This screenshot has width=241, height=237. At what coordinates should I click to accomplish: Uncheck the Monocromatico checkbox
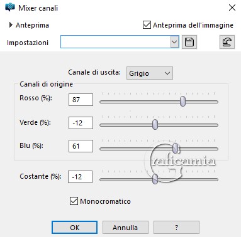[74, 201]
